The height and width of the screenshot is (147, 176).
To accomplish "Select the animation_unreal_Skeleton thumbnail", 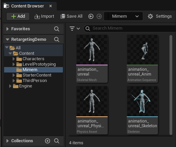I will point(143,101).
